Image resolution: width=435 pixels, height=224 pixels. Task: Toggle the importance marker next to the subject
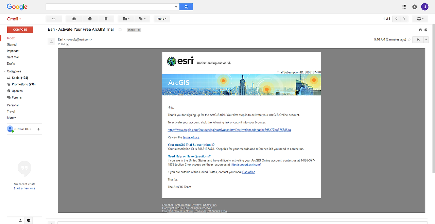[120, 30]
